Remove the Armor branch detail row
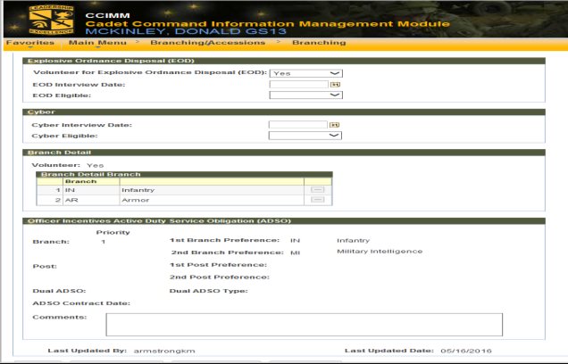This screenshot has height=364, width=568. (x=317, y=203)
